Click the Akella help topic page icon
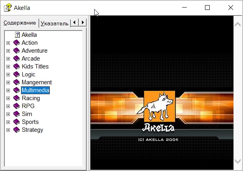Image resolution: width=243 pixels, height=171 pixels. click(x=17, y=35)
